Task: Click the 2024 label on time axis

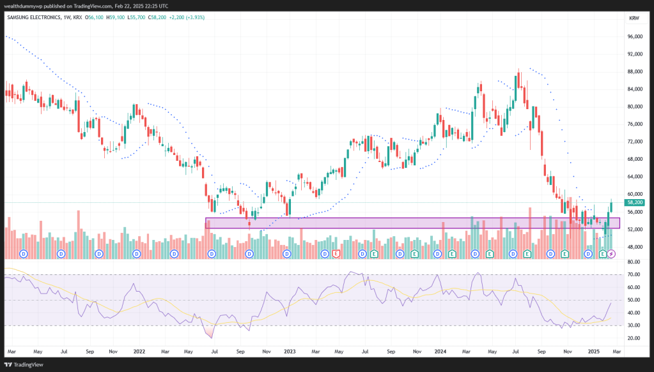Action: (440, 351)
